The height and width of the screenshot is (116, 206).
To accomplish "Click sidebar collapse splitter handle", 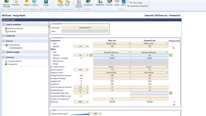I will [49, 26].
